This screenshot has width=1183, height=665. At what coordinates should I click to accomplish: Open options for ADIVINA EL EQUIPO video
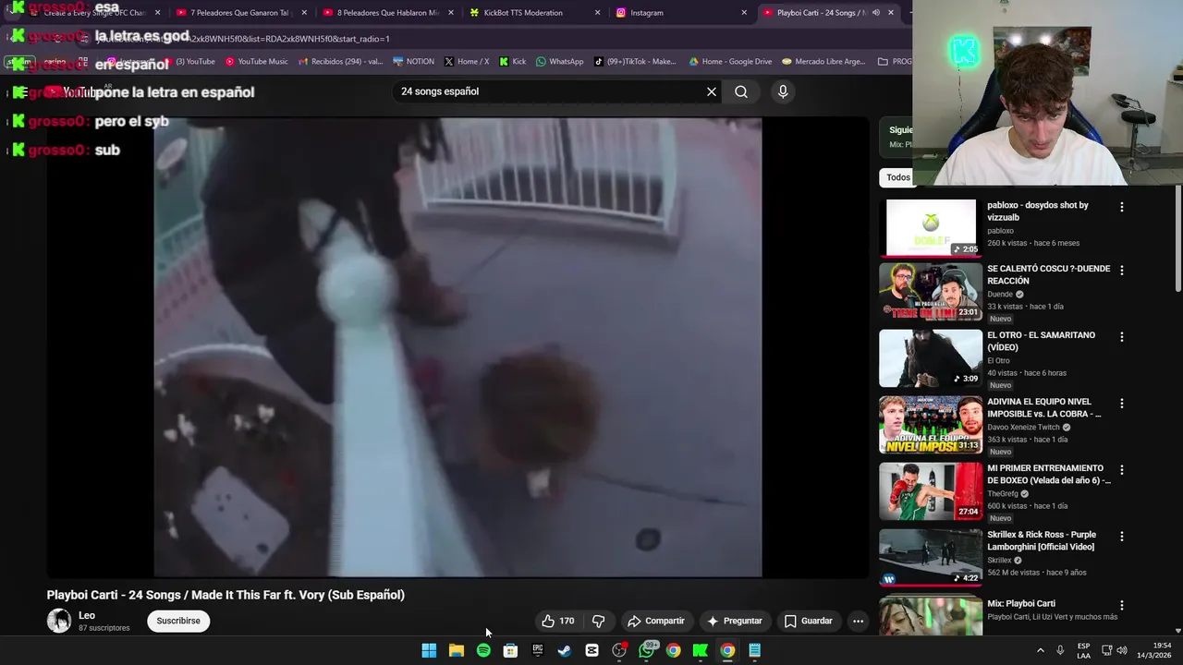[1122, 404]
